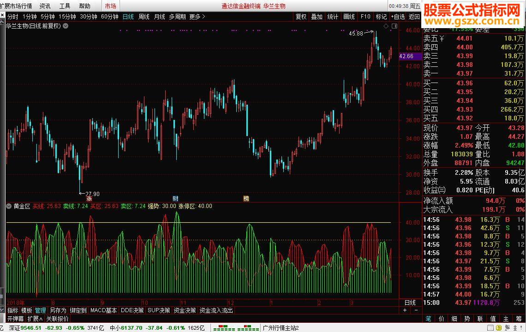
Task: Click the 统计 toolbar button
Action: 333,17
